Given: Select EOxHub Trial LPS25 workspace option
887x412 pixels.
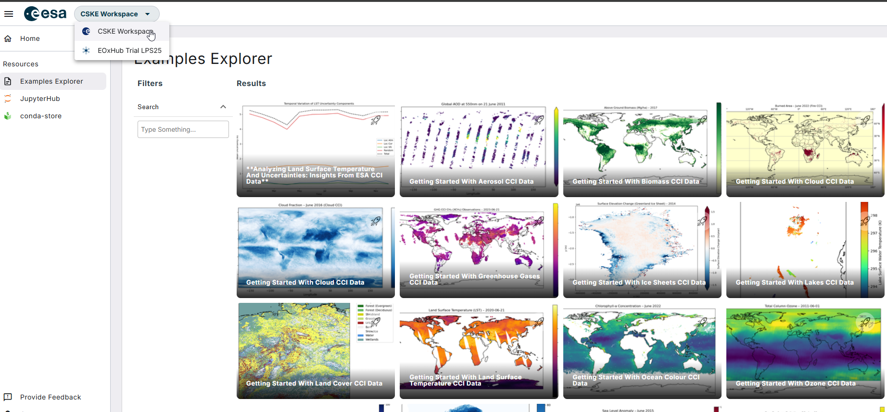Looking at the screenshot, I should click(x=129, y=50).
